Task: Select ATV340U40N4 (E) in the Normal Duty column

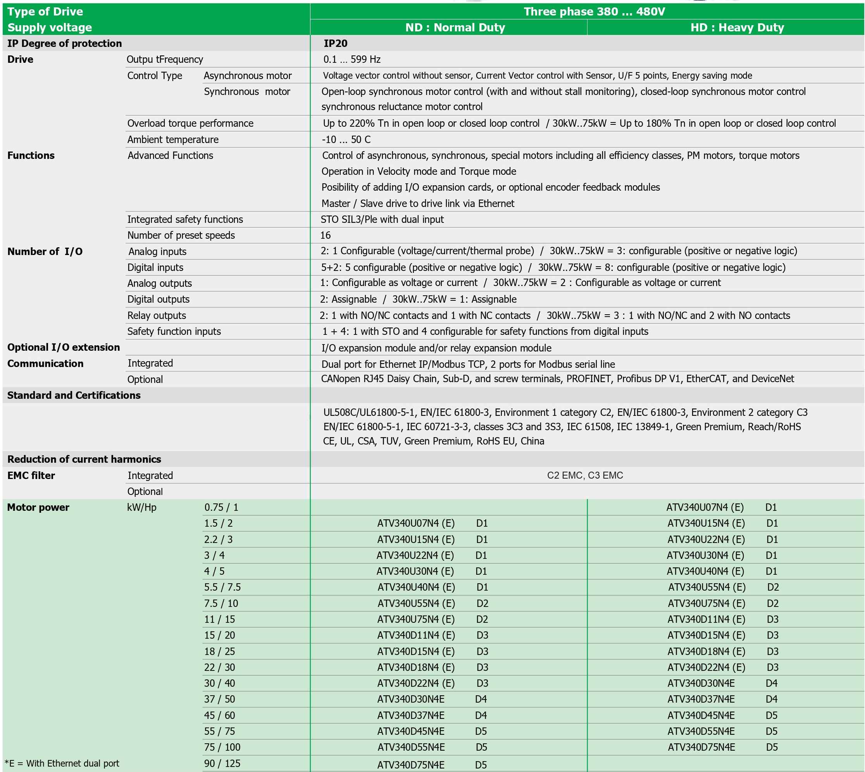Action: tap(416, 588)
